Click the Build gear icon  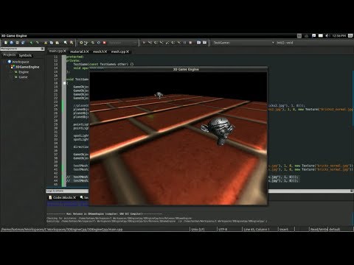[81, 43]
